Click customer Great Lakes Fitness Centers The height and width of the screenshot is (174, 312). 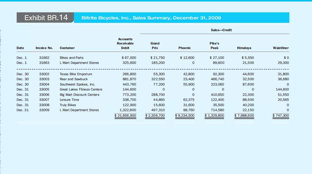coord(81,89)
